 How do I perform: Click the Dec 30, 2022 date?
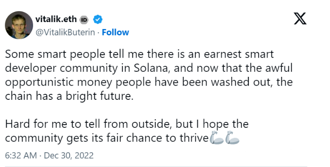click(69, 155)
